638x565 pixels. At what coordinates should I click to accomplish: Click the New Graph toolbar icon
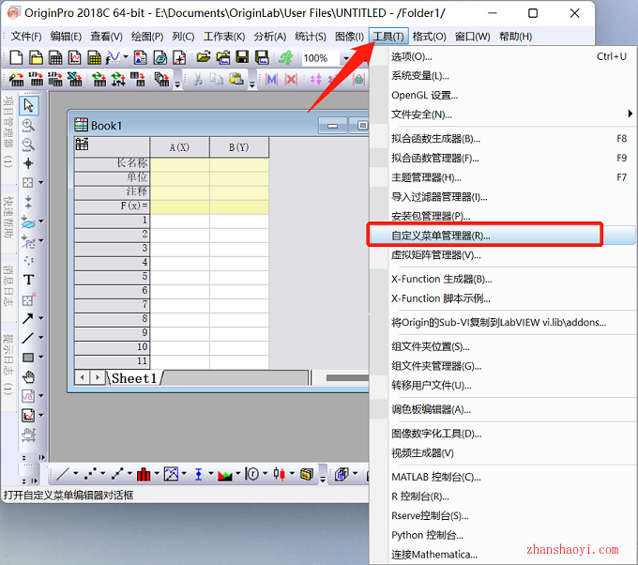[75, 57]
